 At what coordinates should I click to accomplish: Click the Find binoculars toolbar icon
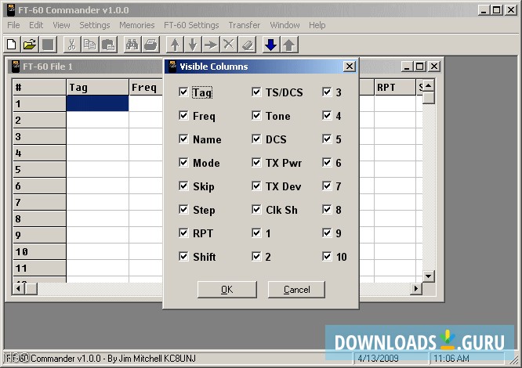(x=132, y=45)
